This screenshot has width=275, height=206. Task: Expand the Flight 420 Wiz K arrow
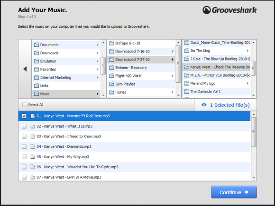pos(173,76)
